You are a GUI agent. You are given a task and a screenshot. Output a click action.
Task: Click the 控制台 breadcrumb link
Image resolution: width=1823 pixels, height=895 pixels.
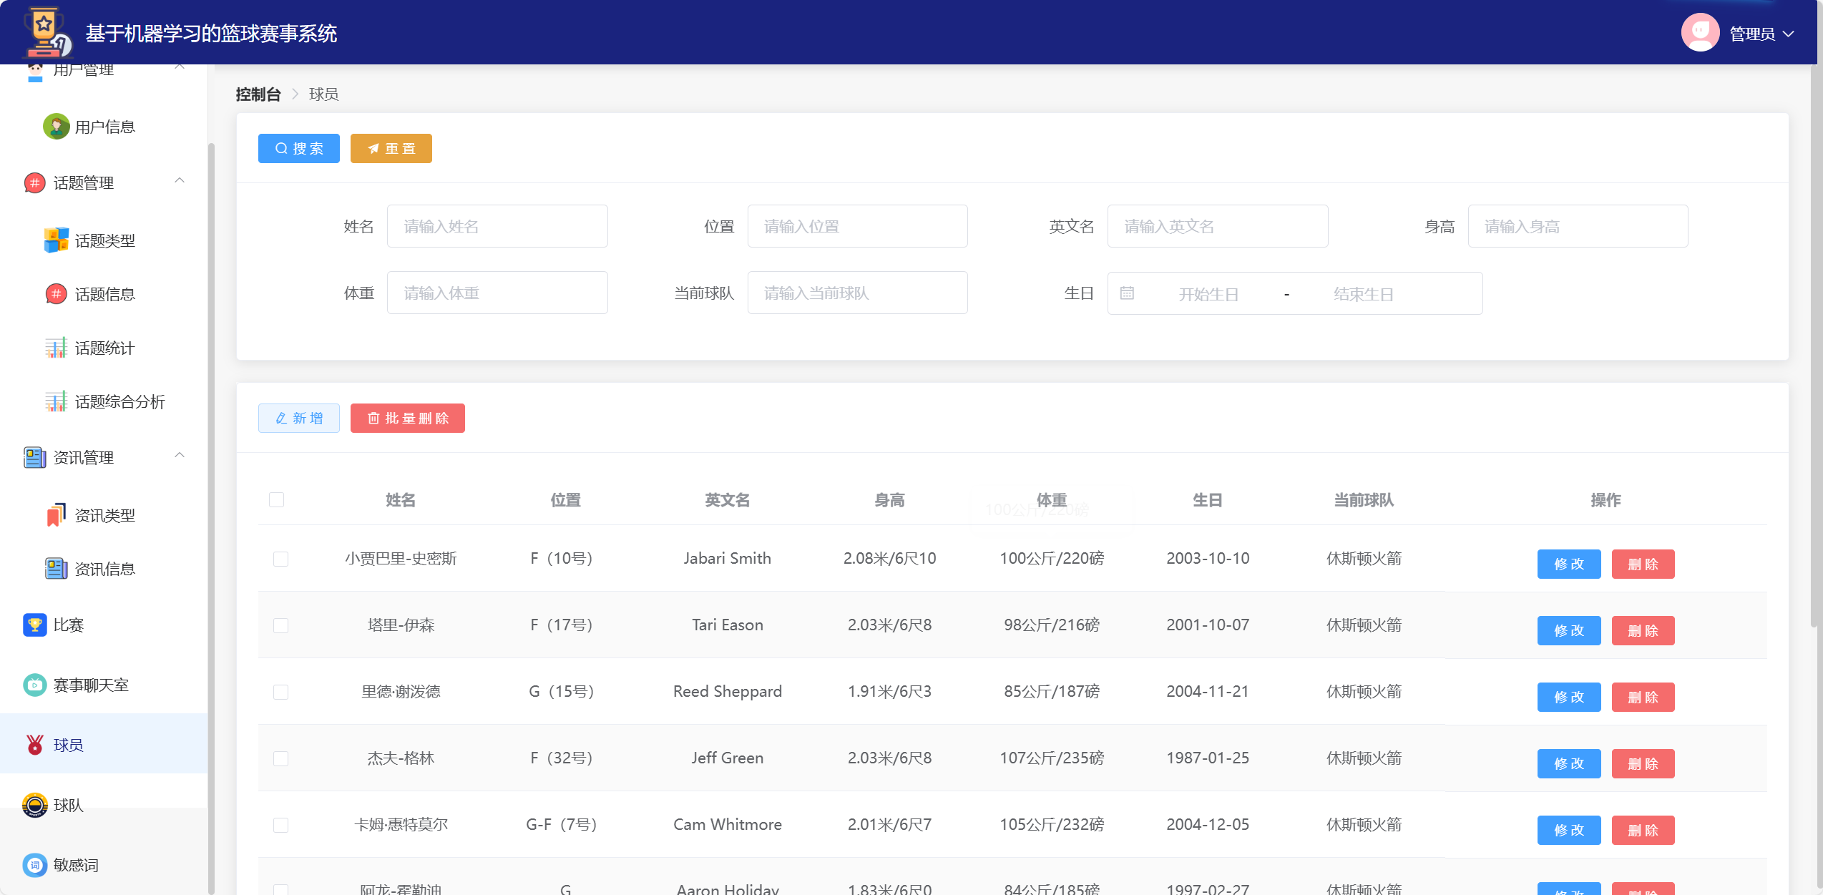point(258,94)
